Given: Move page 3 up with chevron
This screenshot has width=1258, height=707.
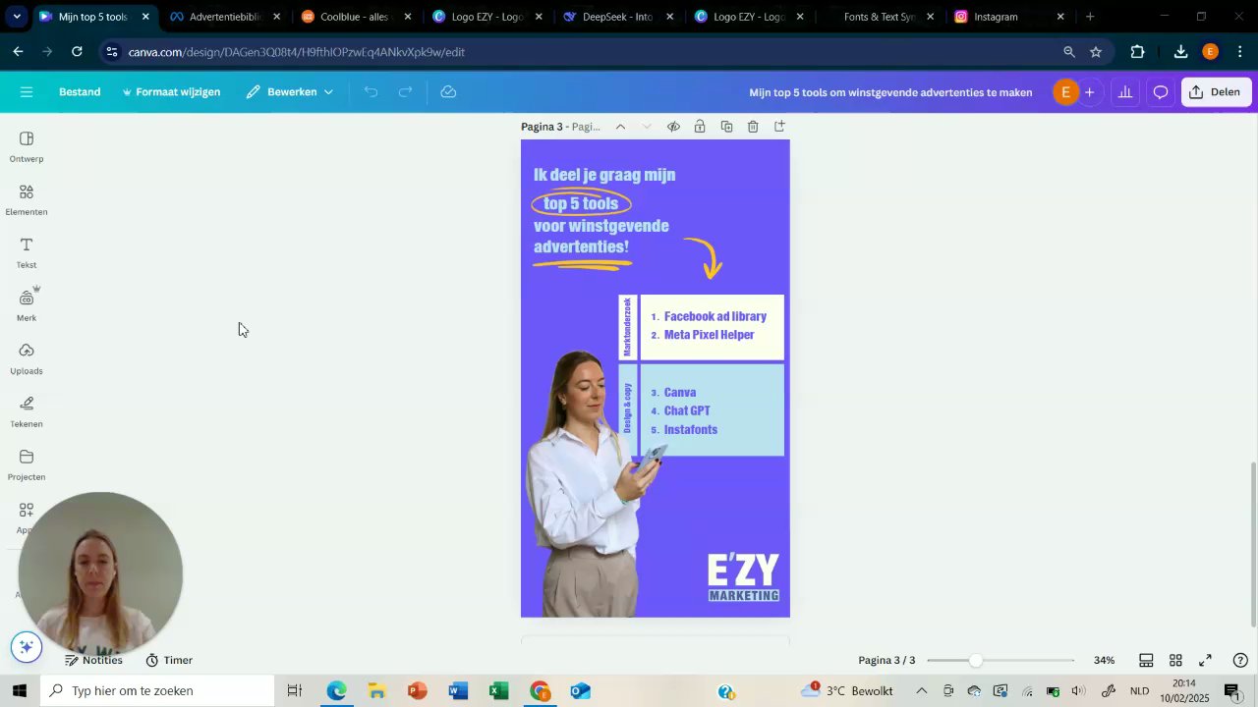Looking at the screenshot, I should pos(620,127).
